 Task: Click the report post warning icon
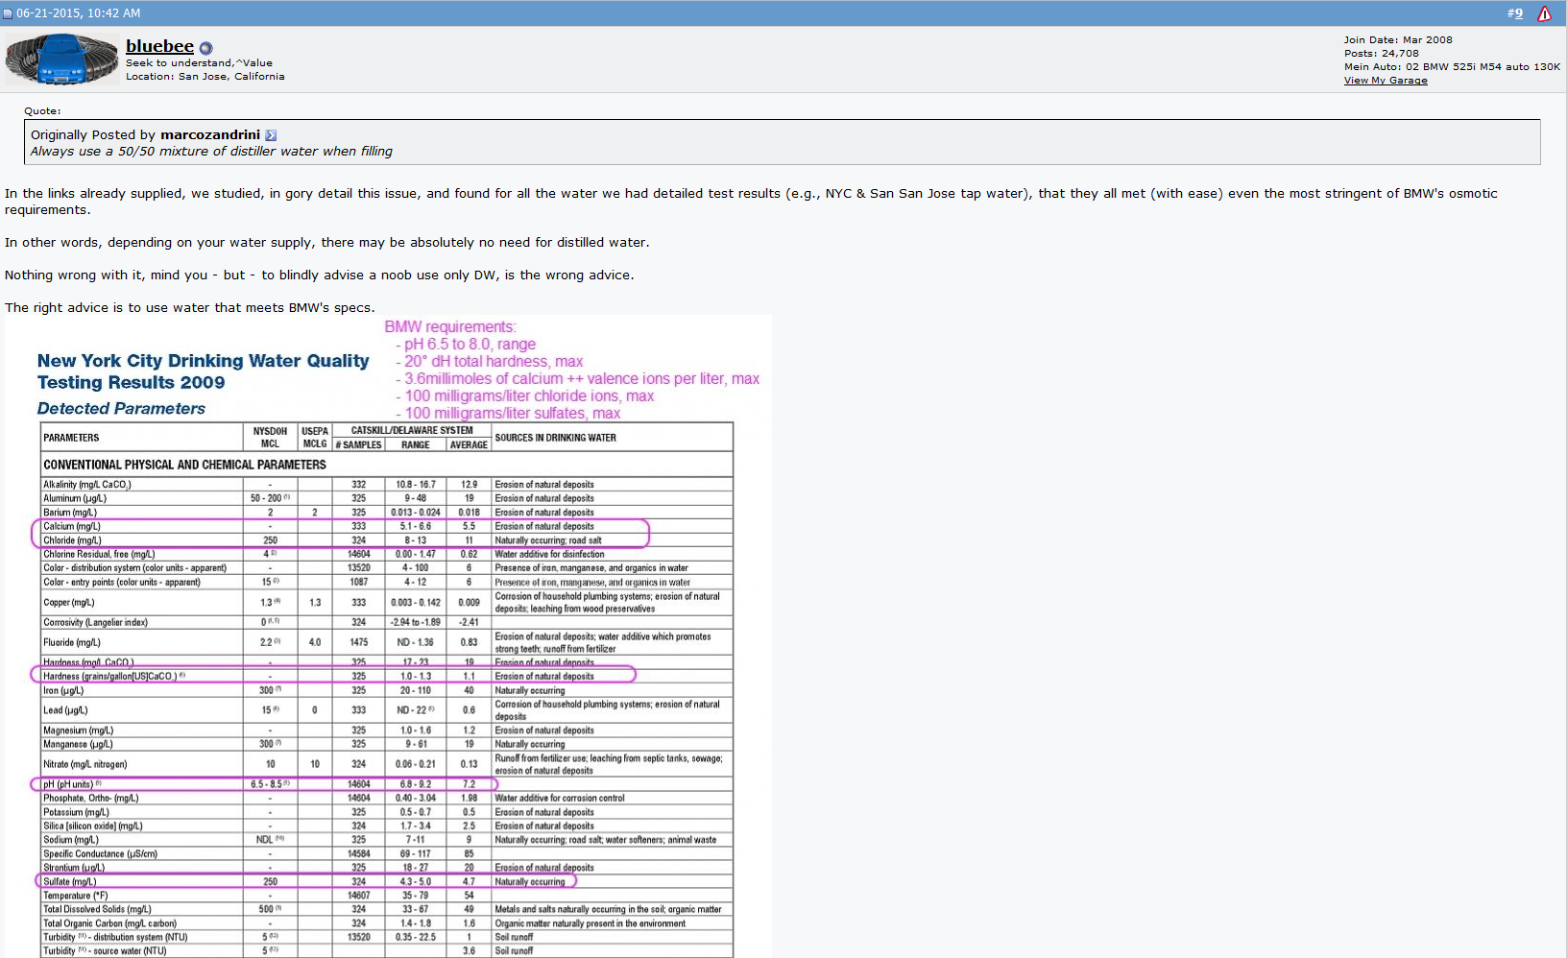click(x=1544, y=13)
